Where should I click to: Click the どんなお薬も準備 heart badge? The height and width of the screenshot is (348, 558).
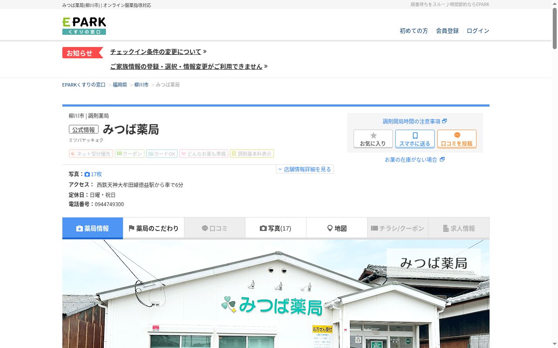pyautogui.click(x=204, y=154)
